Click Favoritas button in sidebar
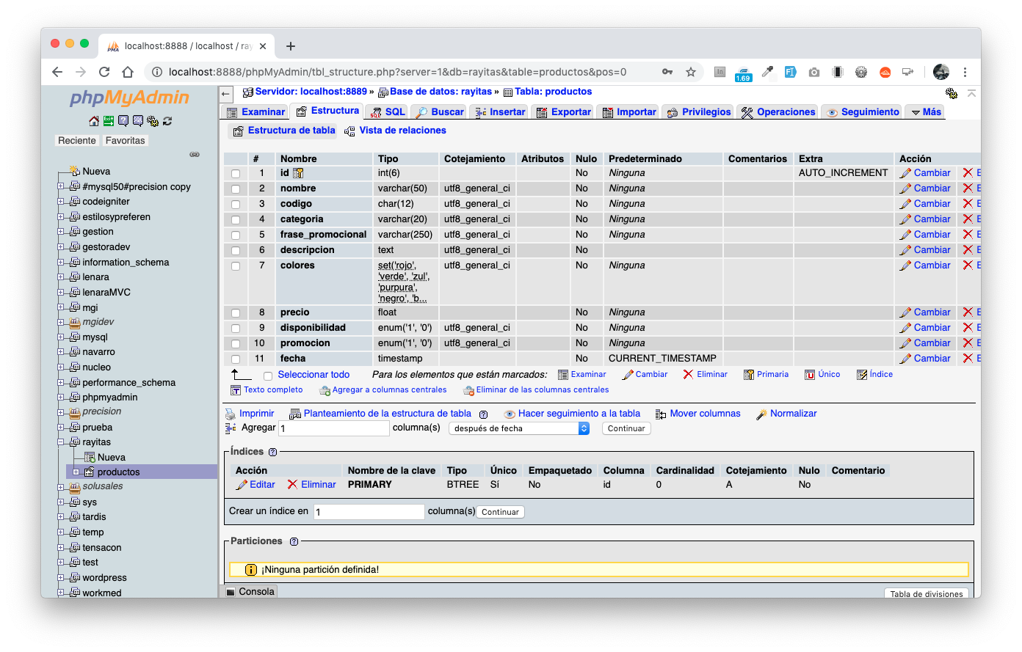Image resolution: width=1022 pixels, height=652 pixels. click(x=125, y=141)
